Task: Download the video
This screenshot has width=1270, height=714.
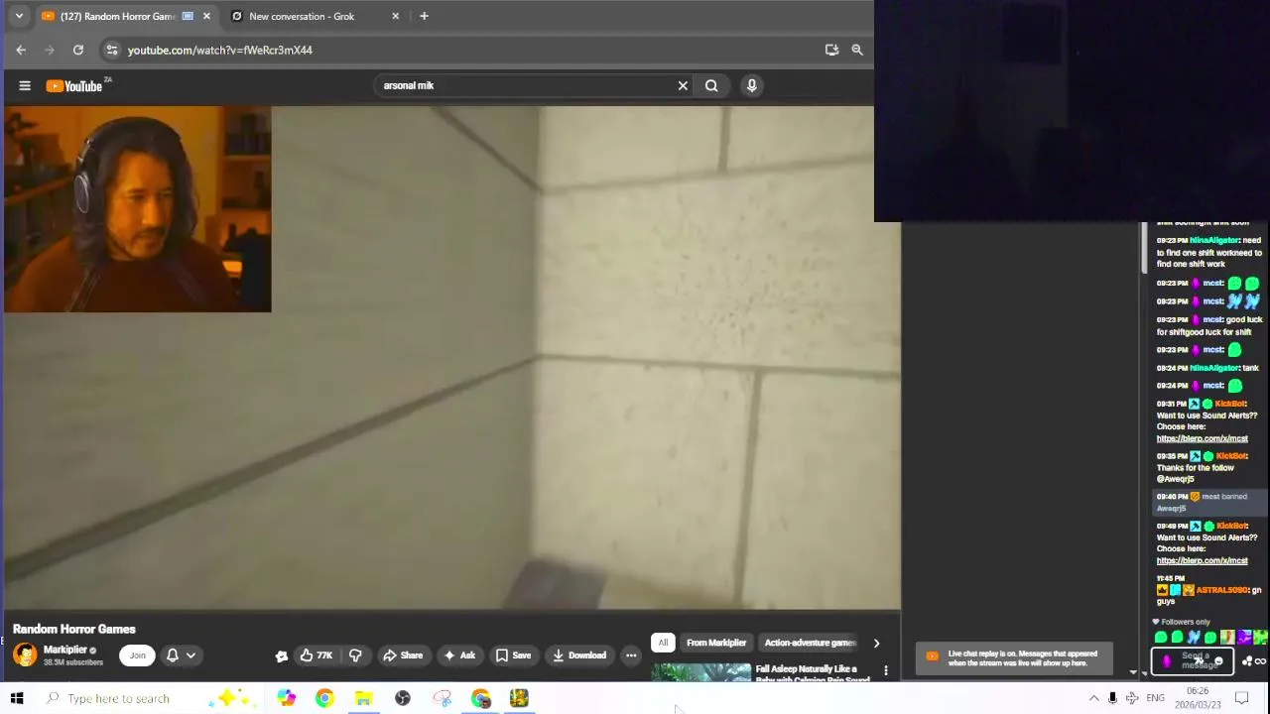Action: pos(579,655)
